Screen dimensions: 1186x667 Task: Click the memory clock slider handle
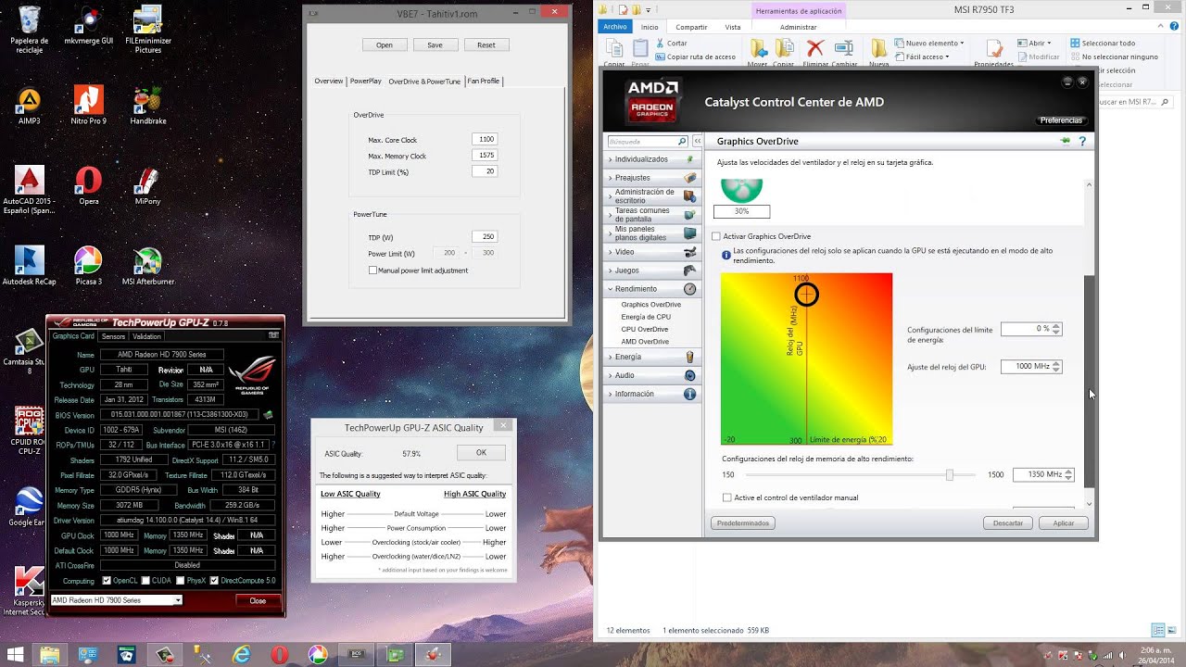point(949,474)
